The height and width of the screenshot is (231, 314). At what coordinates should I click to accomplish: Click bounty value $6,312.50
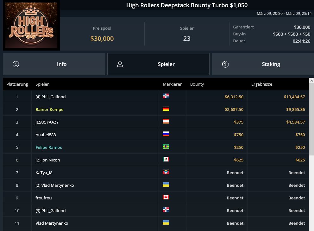coord(234,97)
